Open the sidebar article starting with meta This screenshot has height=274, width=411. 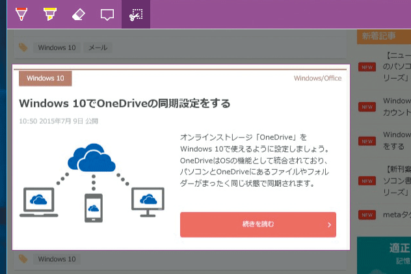397,215
